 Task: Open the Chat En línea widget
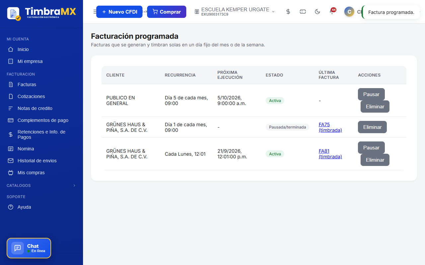coord(29,248)
